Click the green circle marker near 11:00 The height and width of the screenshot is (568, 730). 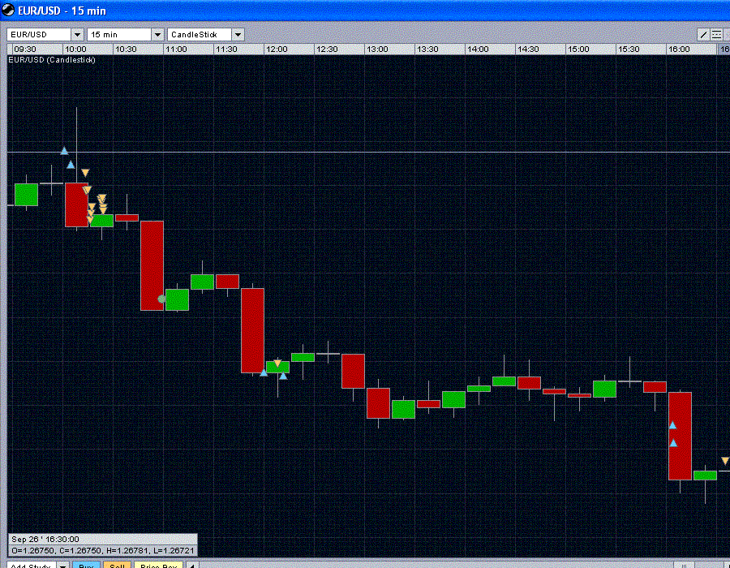[161, 299]
